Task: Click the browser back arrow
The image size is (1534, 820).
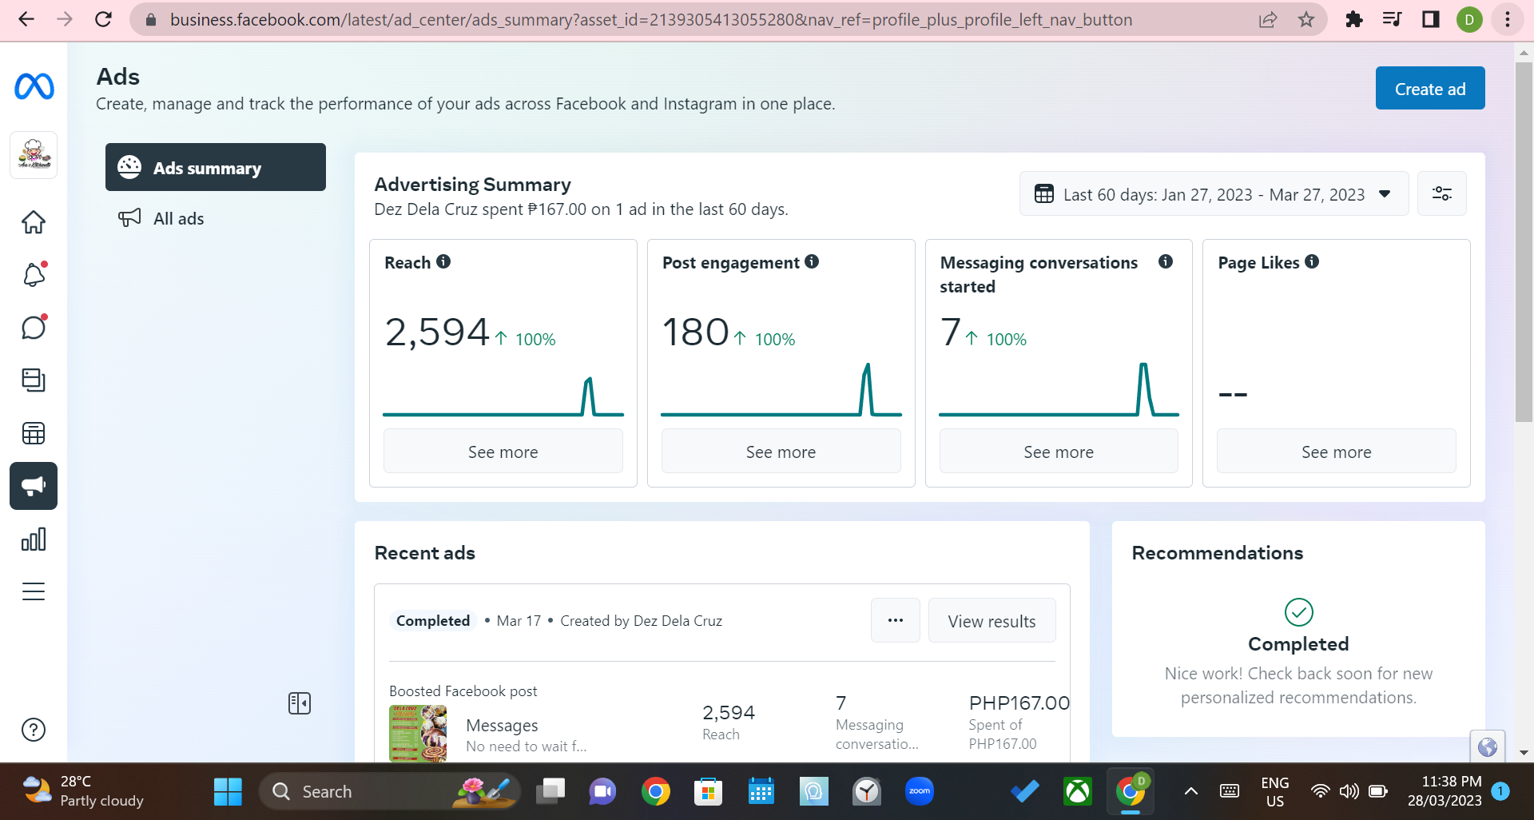Action: 26,19
